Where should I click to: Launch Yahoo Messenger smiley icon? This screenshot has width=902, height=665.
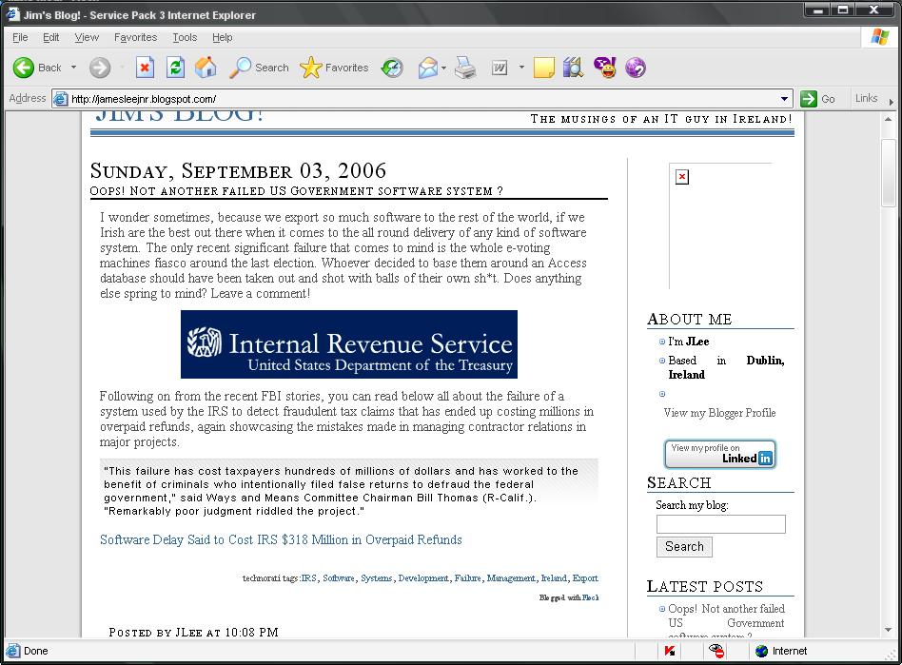click(604, 68)
